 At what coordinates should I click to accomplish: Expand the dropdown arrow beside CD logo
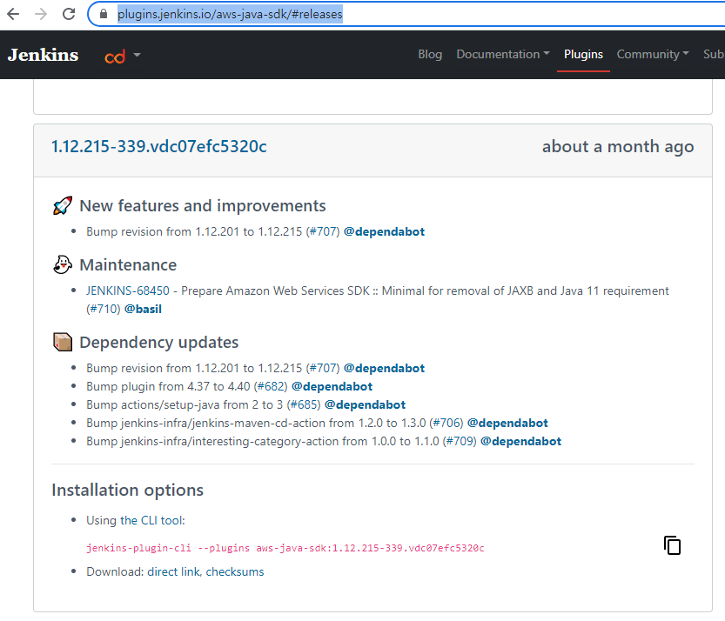(x=137, y=55)
